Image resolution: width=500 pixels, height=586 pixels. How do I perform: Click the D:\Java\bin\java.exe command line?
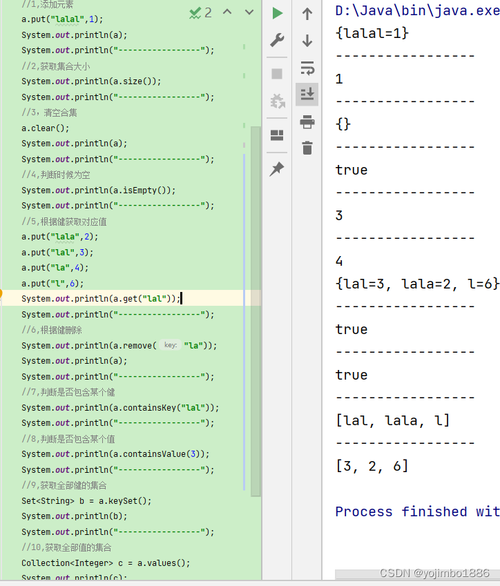click(417, 11)
